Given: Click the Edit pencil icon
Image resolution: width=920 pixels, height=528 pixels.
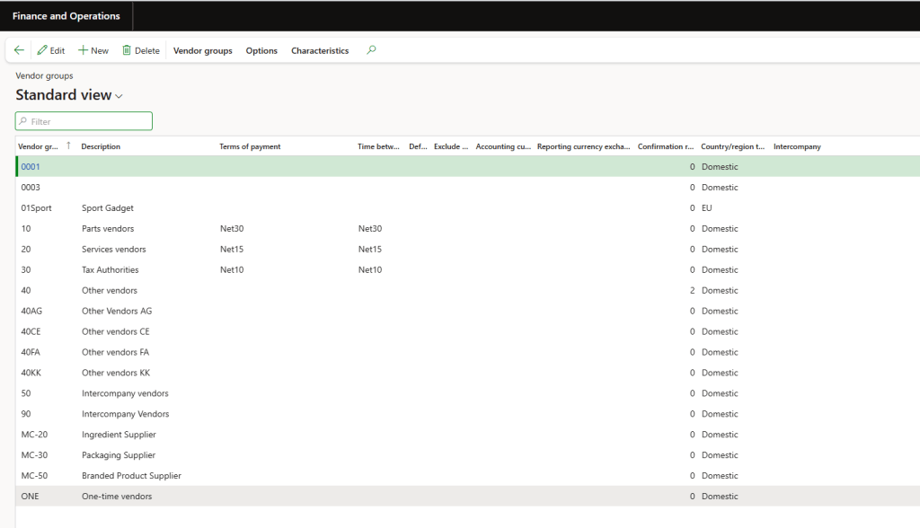Looking at the screenshot, I should click(x=42, y=50).
